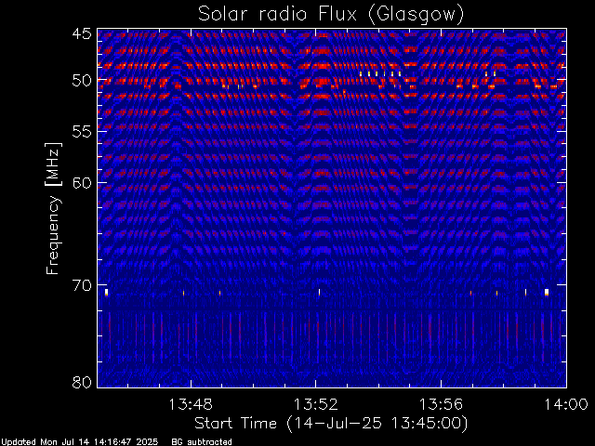Click the plot title "Solar radio Flux (Glasgow)"
The width and height of the screenshot is (595, 446).
331,14
